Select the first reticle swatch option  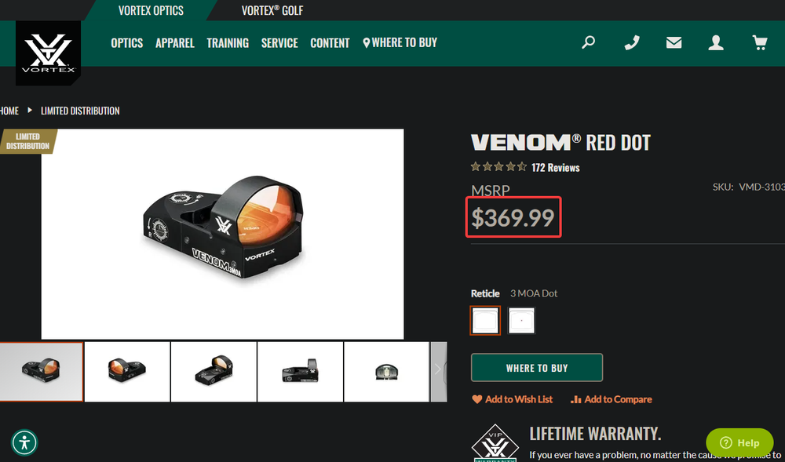(485, 321)
